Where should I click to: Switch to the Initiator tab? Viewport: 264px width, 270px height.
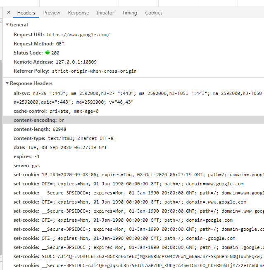pyautogui.click(x=105, y=13)
